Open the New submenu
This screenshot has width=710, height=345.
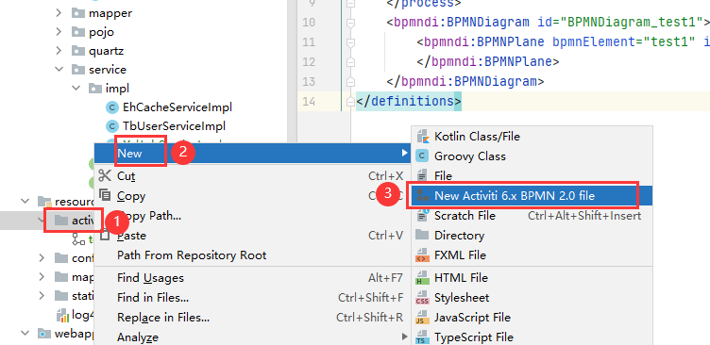[253, 154]
